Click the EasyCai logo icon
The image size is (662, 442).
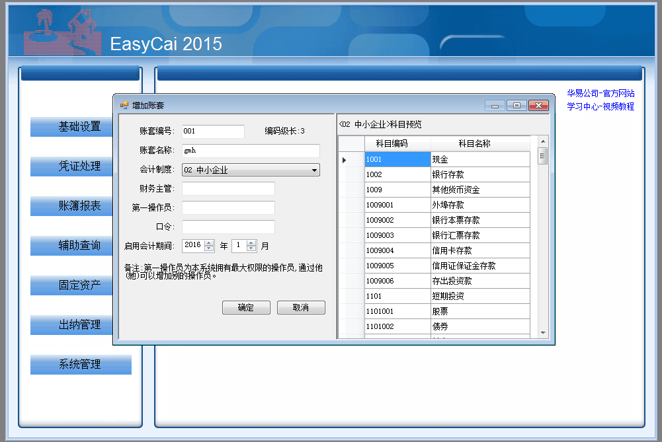click(62, 32)
